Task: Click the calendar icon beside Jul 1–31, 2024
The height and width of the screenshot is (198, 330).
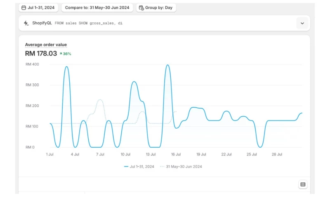Action: click(24, 7)
